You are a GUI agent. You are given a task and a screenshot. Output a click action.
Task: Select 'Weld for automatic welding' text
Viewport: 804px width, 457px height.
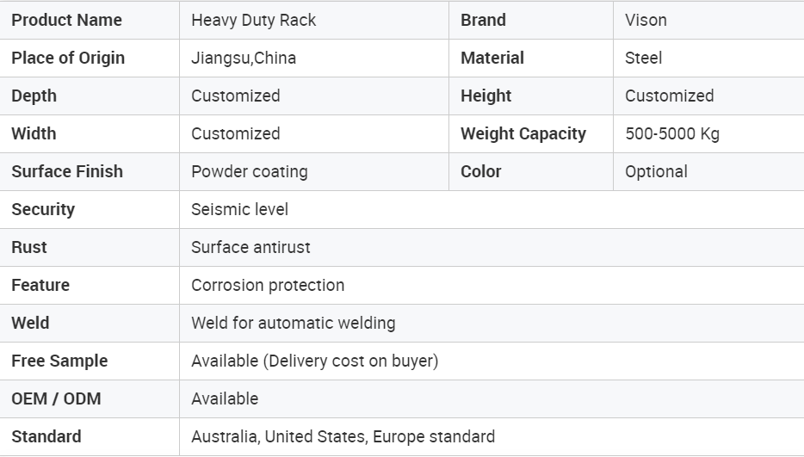click(x=294, y=323)
